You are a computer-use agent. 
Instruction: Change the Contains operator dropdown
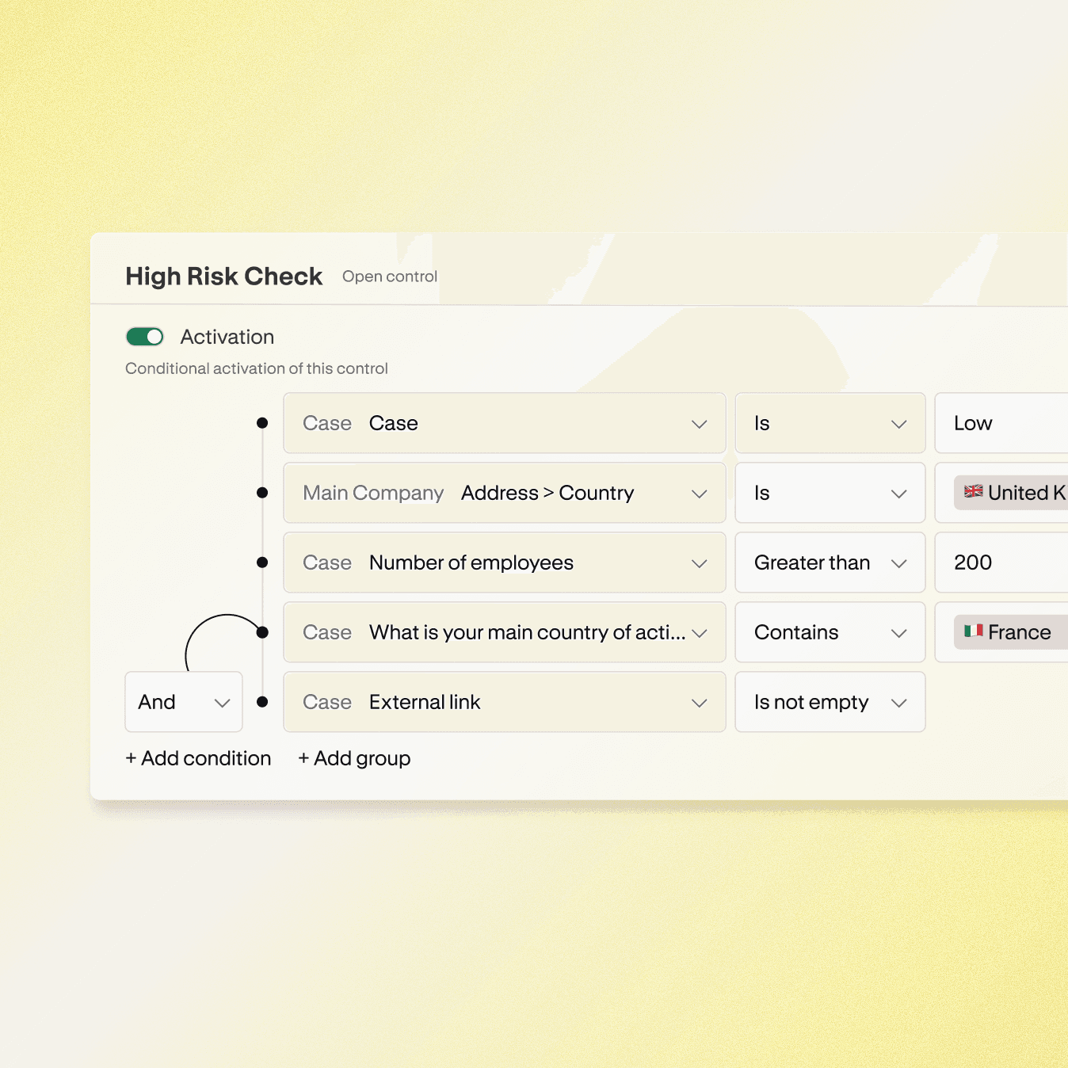(830, 632)
